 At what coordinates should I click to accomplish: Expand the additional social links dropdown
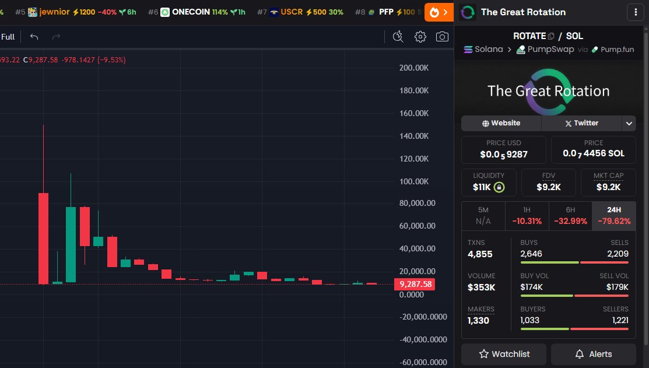coord(629,124)
